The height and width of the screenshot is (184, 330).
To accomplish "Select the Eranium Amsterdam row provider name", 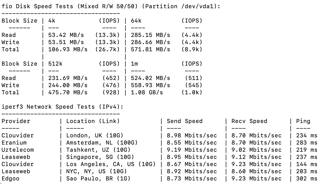I will click(x=14, y=143).
